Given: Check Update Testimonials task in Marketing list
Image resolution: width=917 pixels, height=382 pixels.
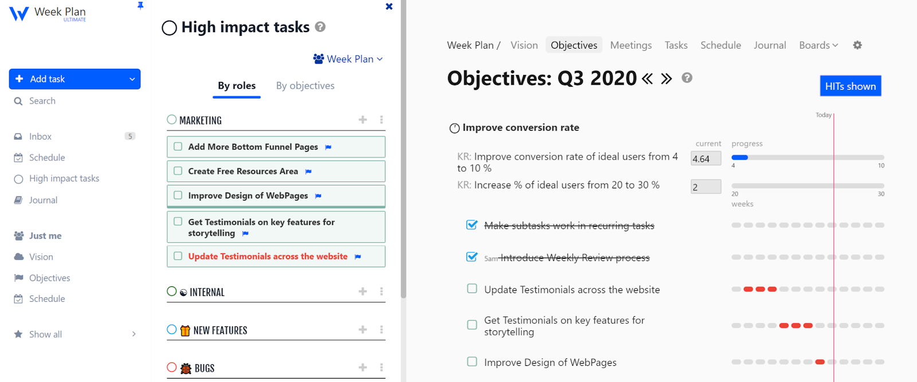Looking at the screenshot, I should point(178,256).
